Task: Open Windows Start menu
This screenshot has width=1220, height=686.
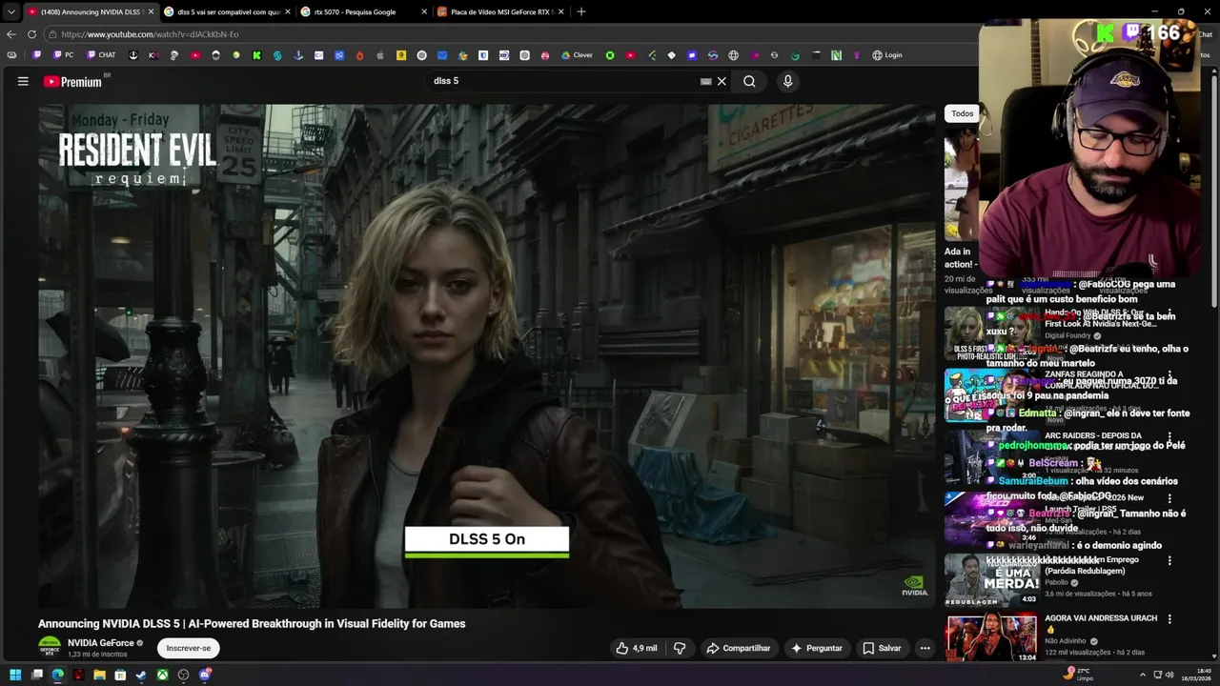Action: click(x=15, y=675)
